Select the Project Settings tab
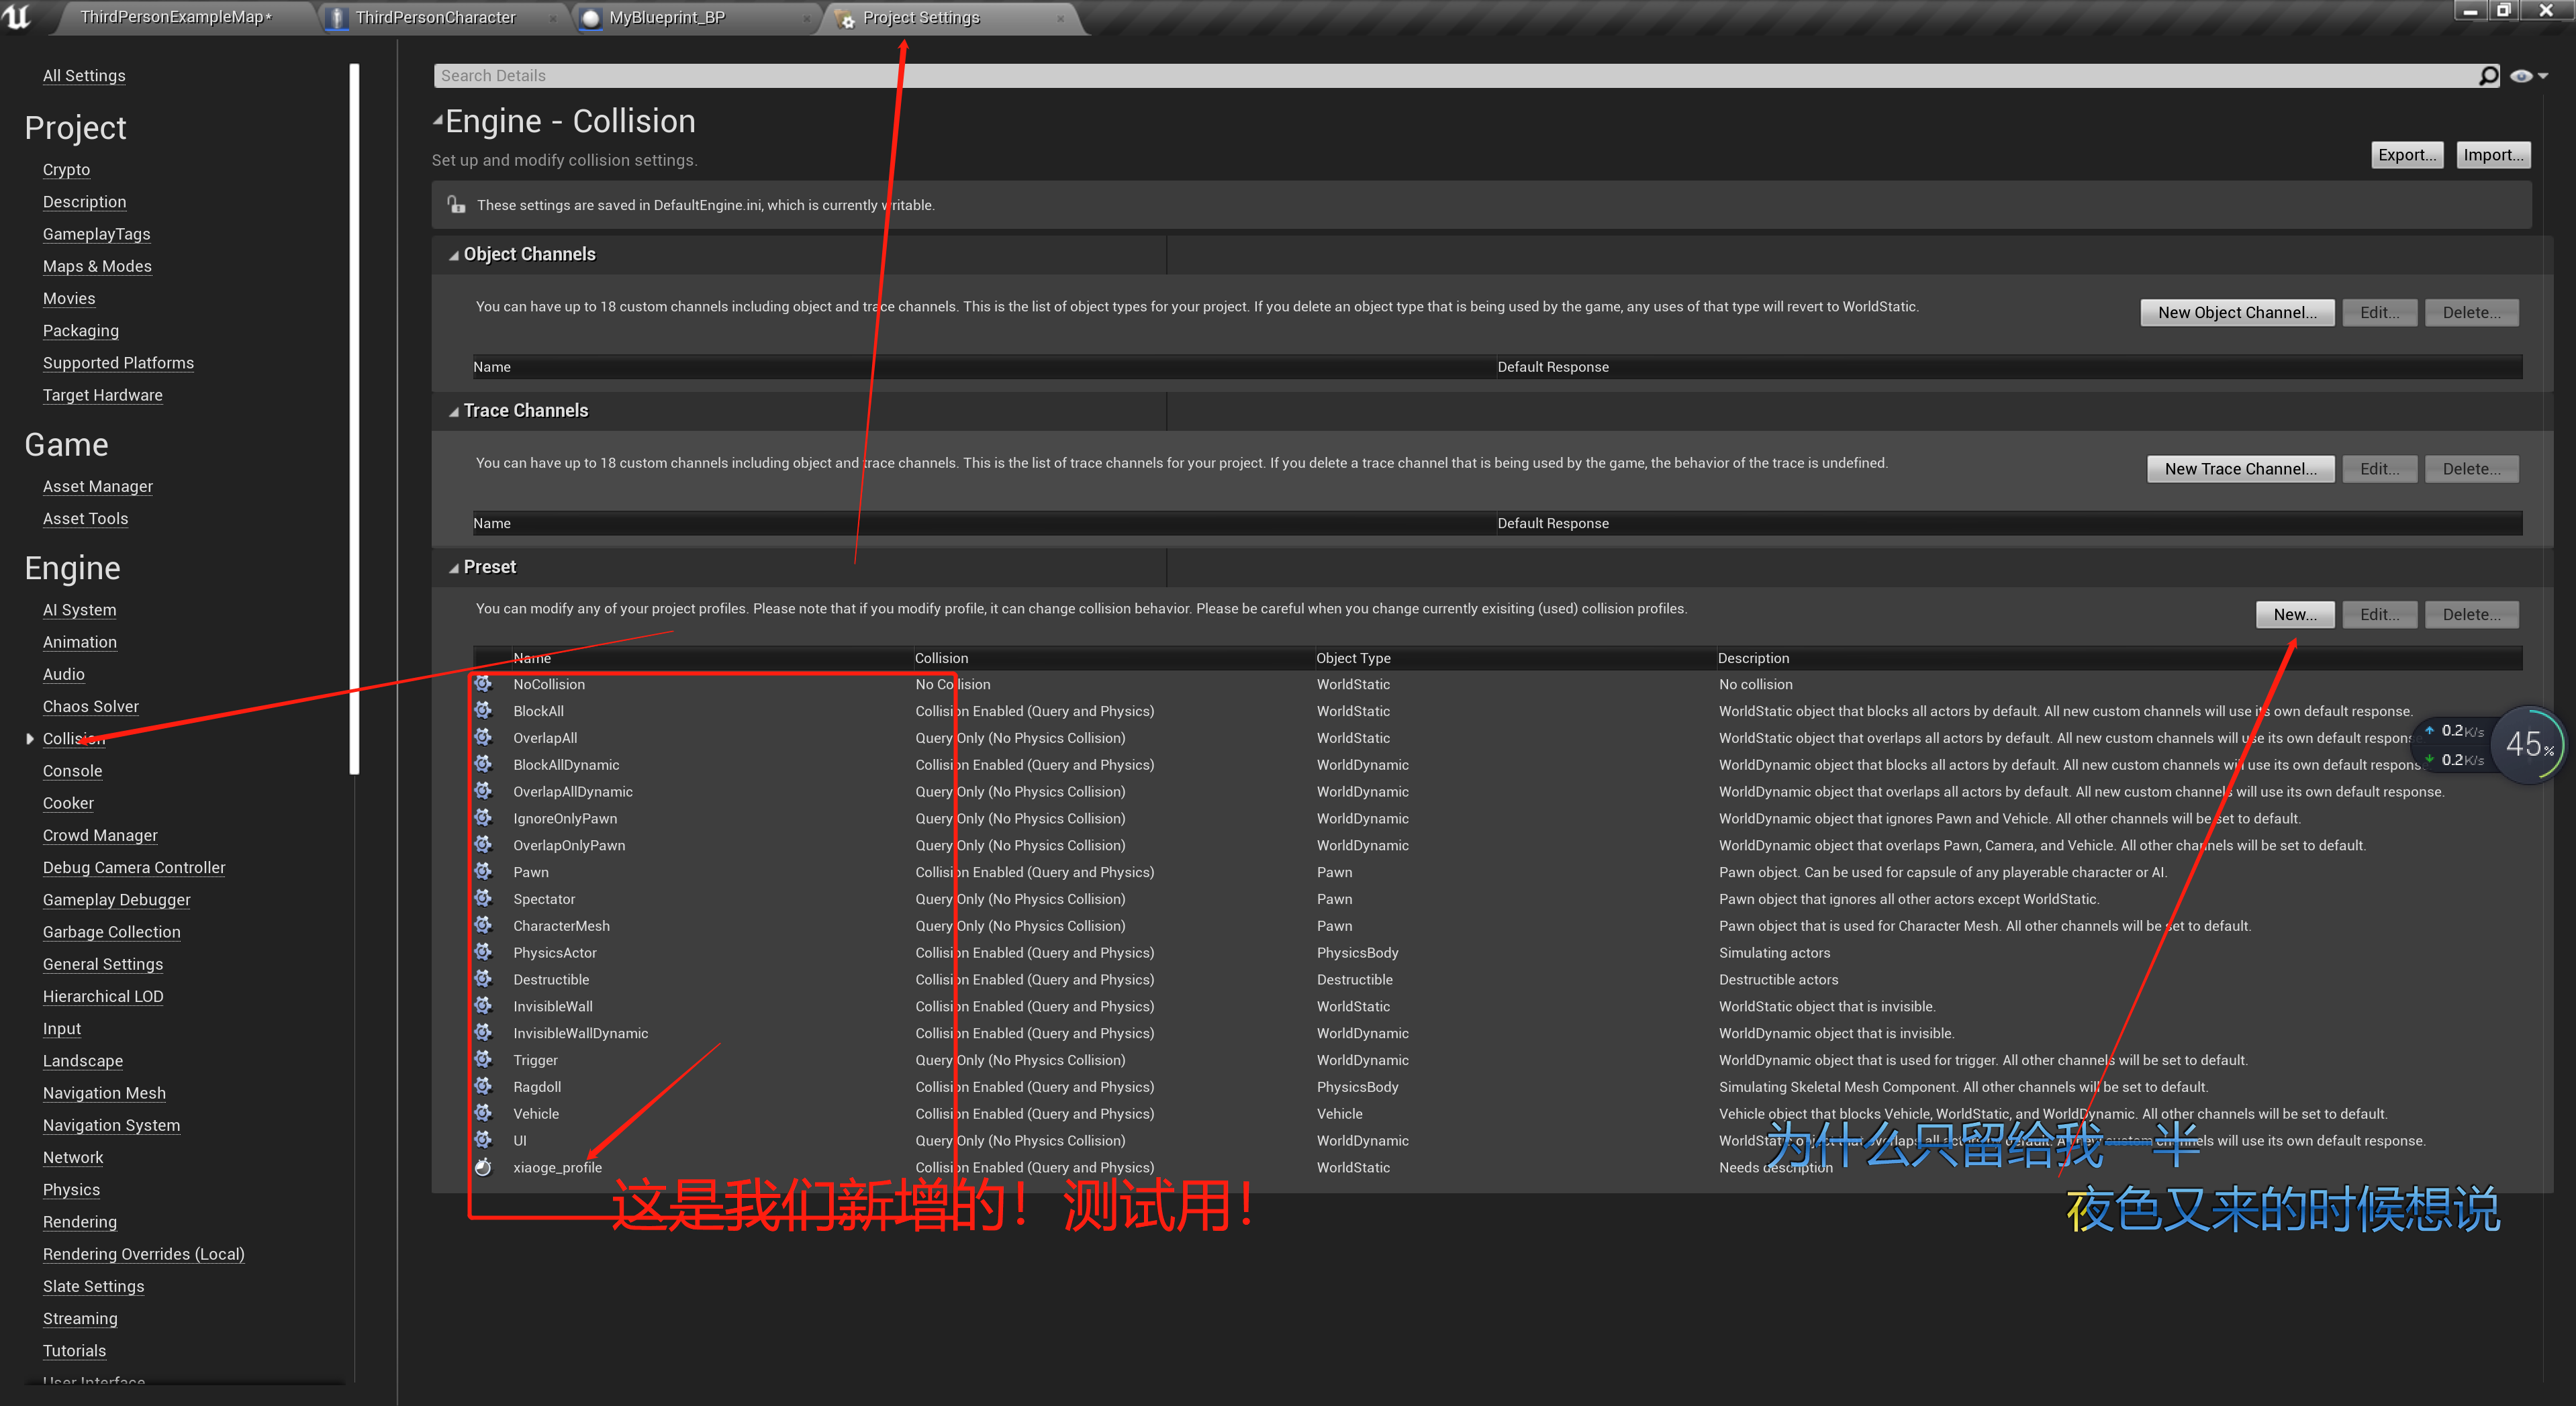 pyautogui.click(x=921, y=17)
